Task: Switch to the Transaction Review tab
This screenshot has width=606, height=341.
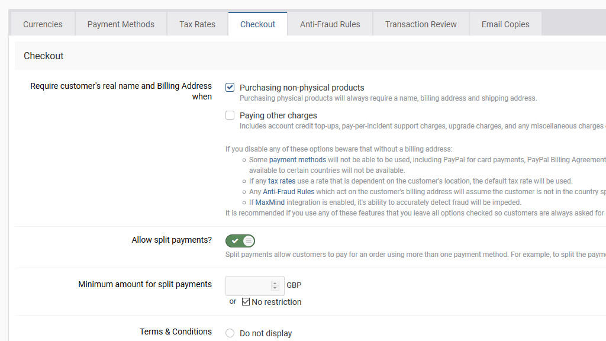Action: (x=421, y=24)
